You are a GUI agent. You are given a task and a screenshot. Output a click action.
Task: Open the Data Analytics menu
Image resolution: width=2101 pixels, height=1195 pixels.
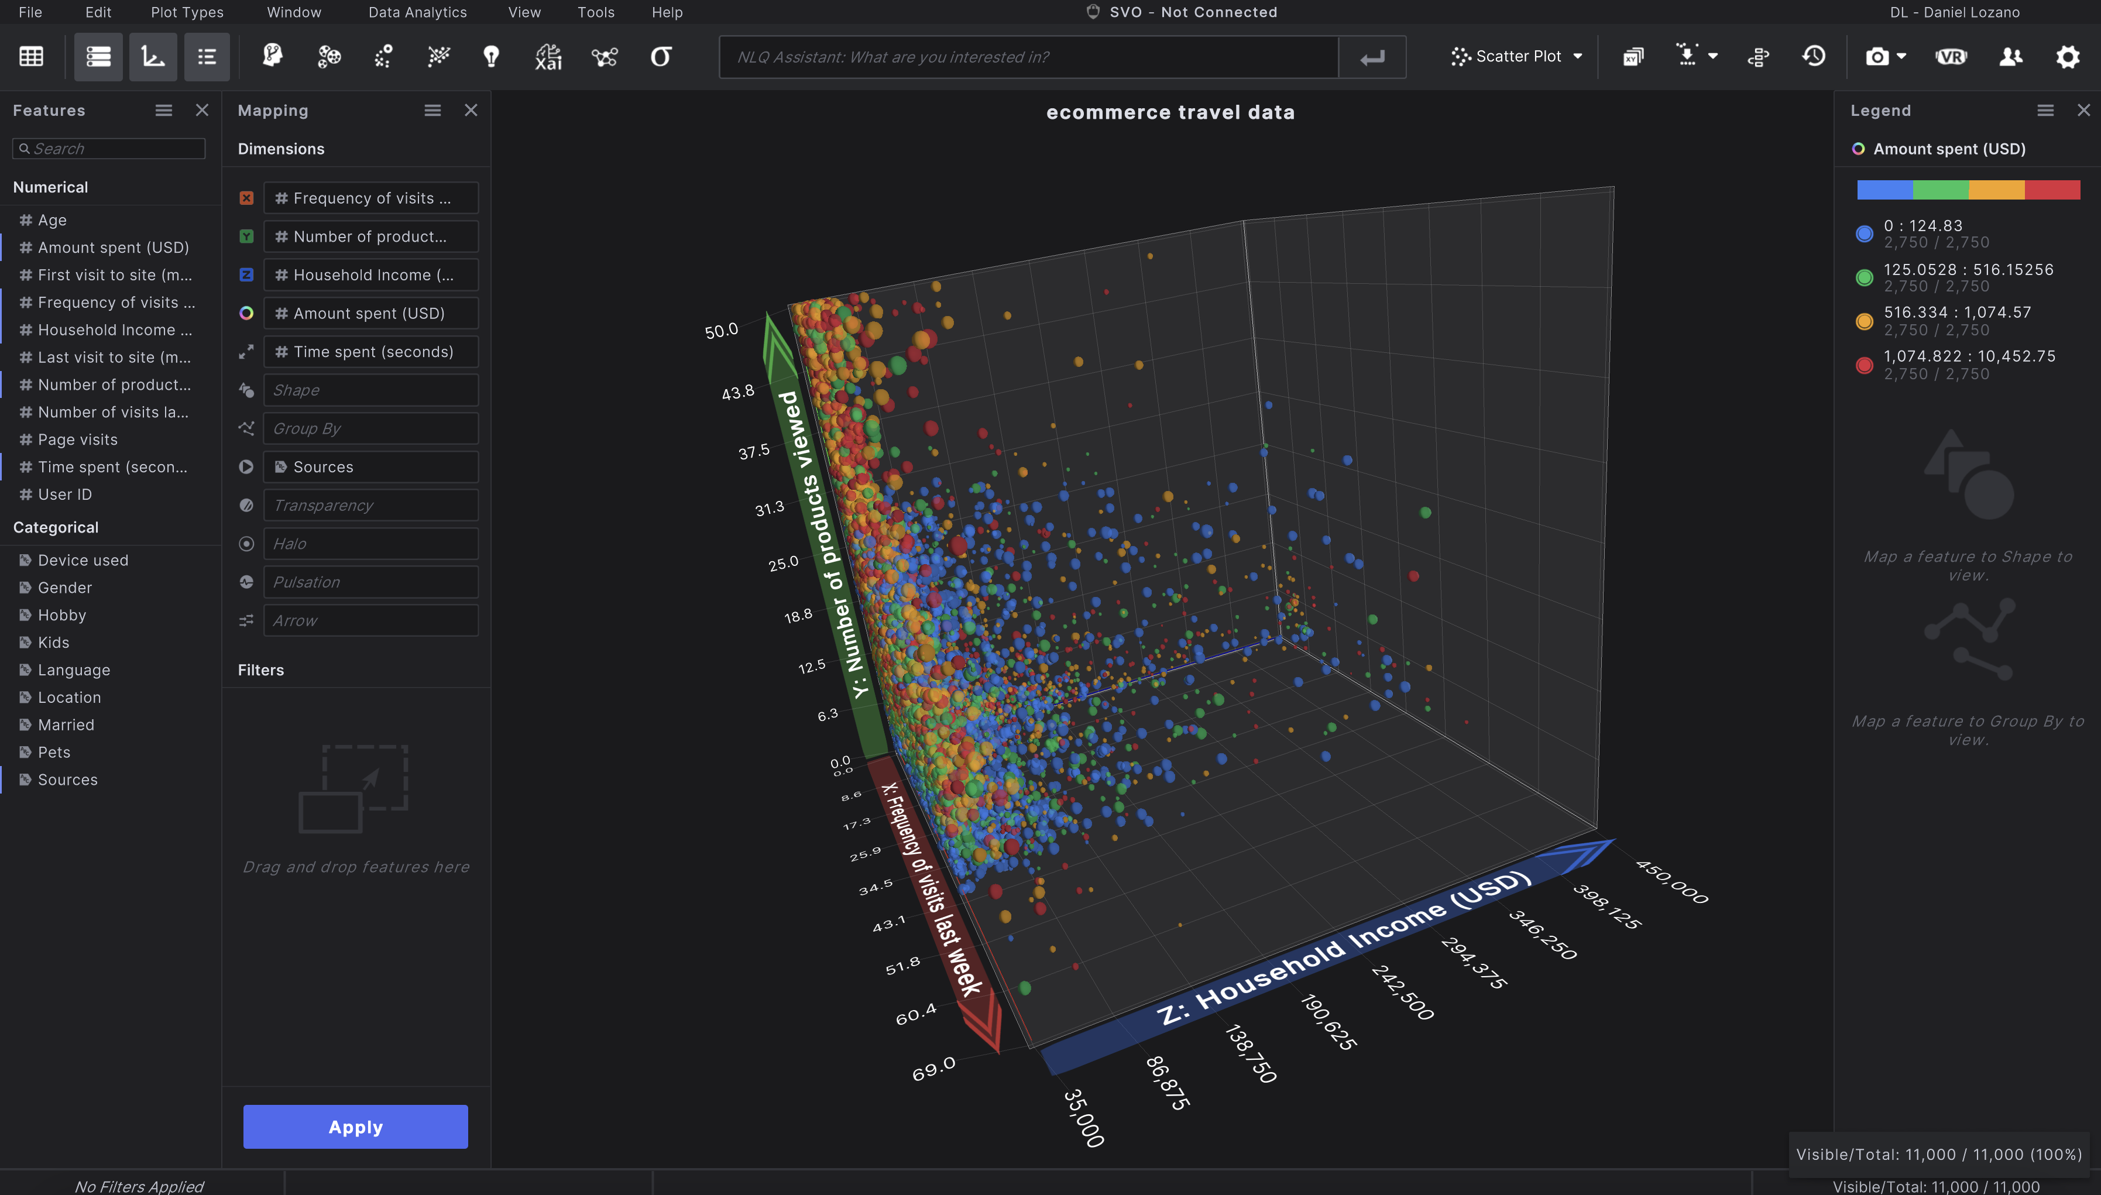pyautogui.click(x=418, y=12)
